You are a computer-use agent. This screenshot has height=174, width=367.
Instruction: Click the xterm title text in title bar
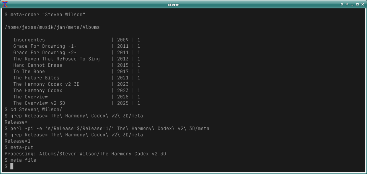[x=173, y=5]
